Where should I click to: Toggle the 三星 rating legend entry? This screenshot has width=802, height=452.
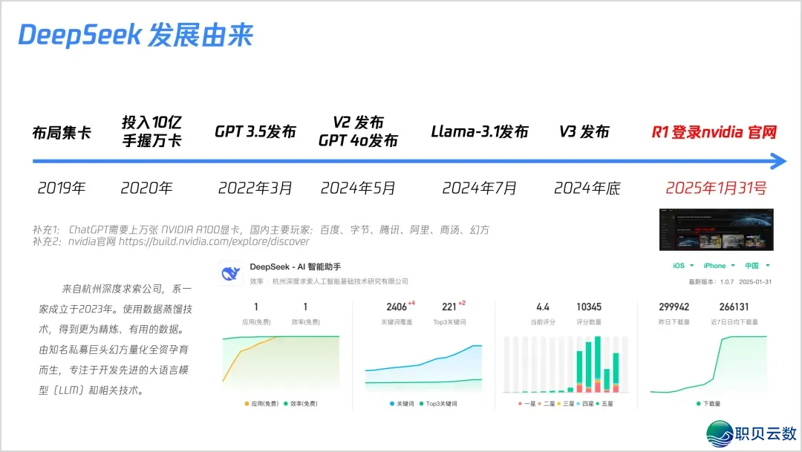(566, 404)
